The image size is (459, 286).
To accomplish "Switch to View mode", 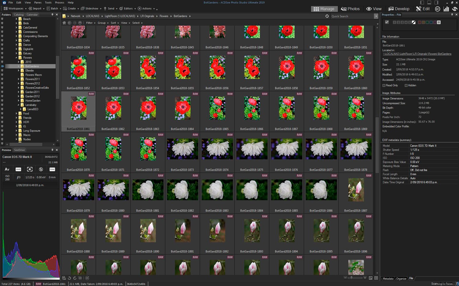I will click(374, 9).
